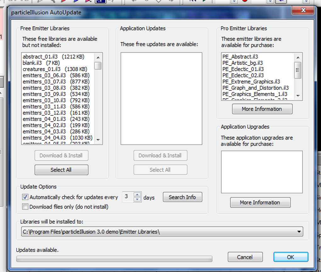321x272 pixels.
Task: Close the AutoUpdate dialog window
Action: pos(303,10)
